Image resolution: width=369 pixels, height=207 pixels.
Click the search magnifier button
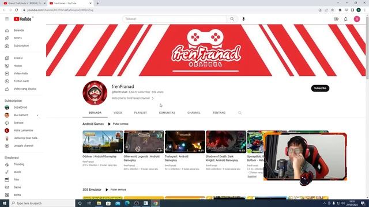(232, 19)
